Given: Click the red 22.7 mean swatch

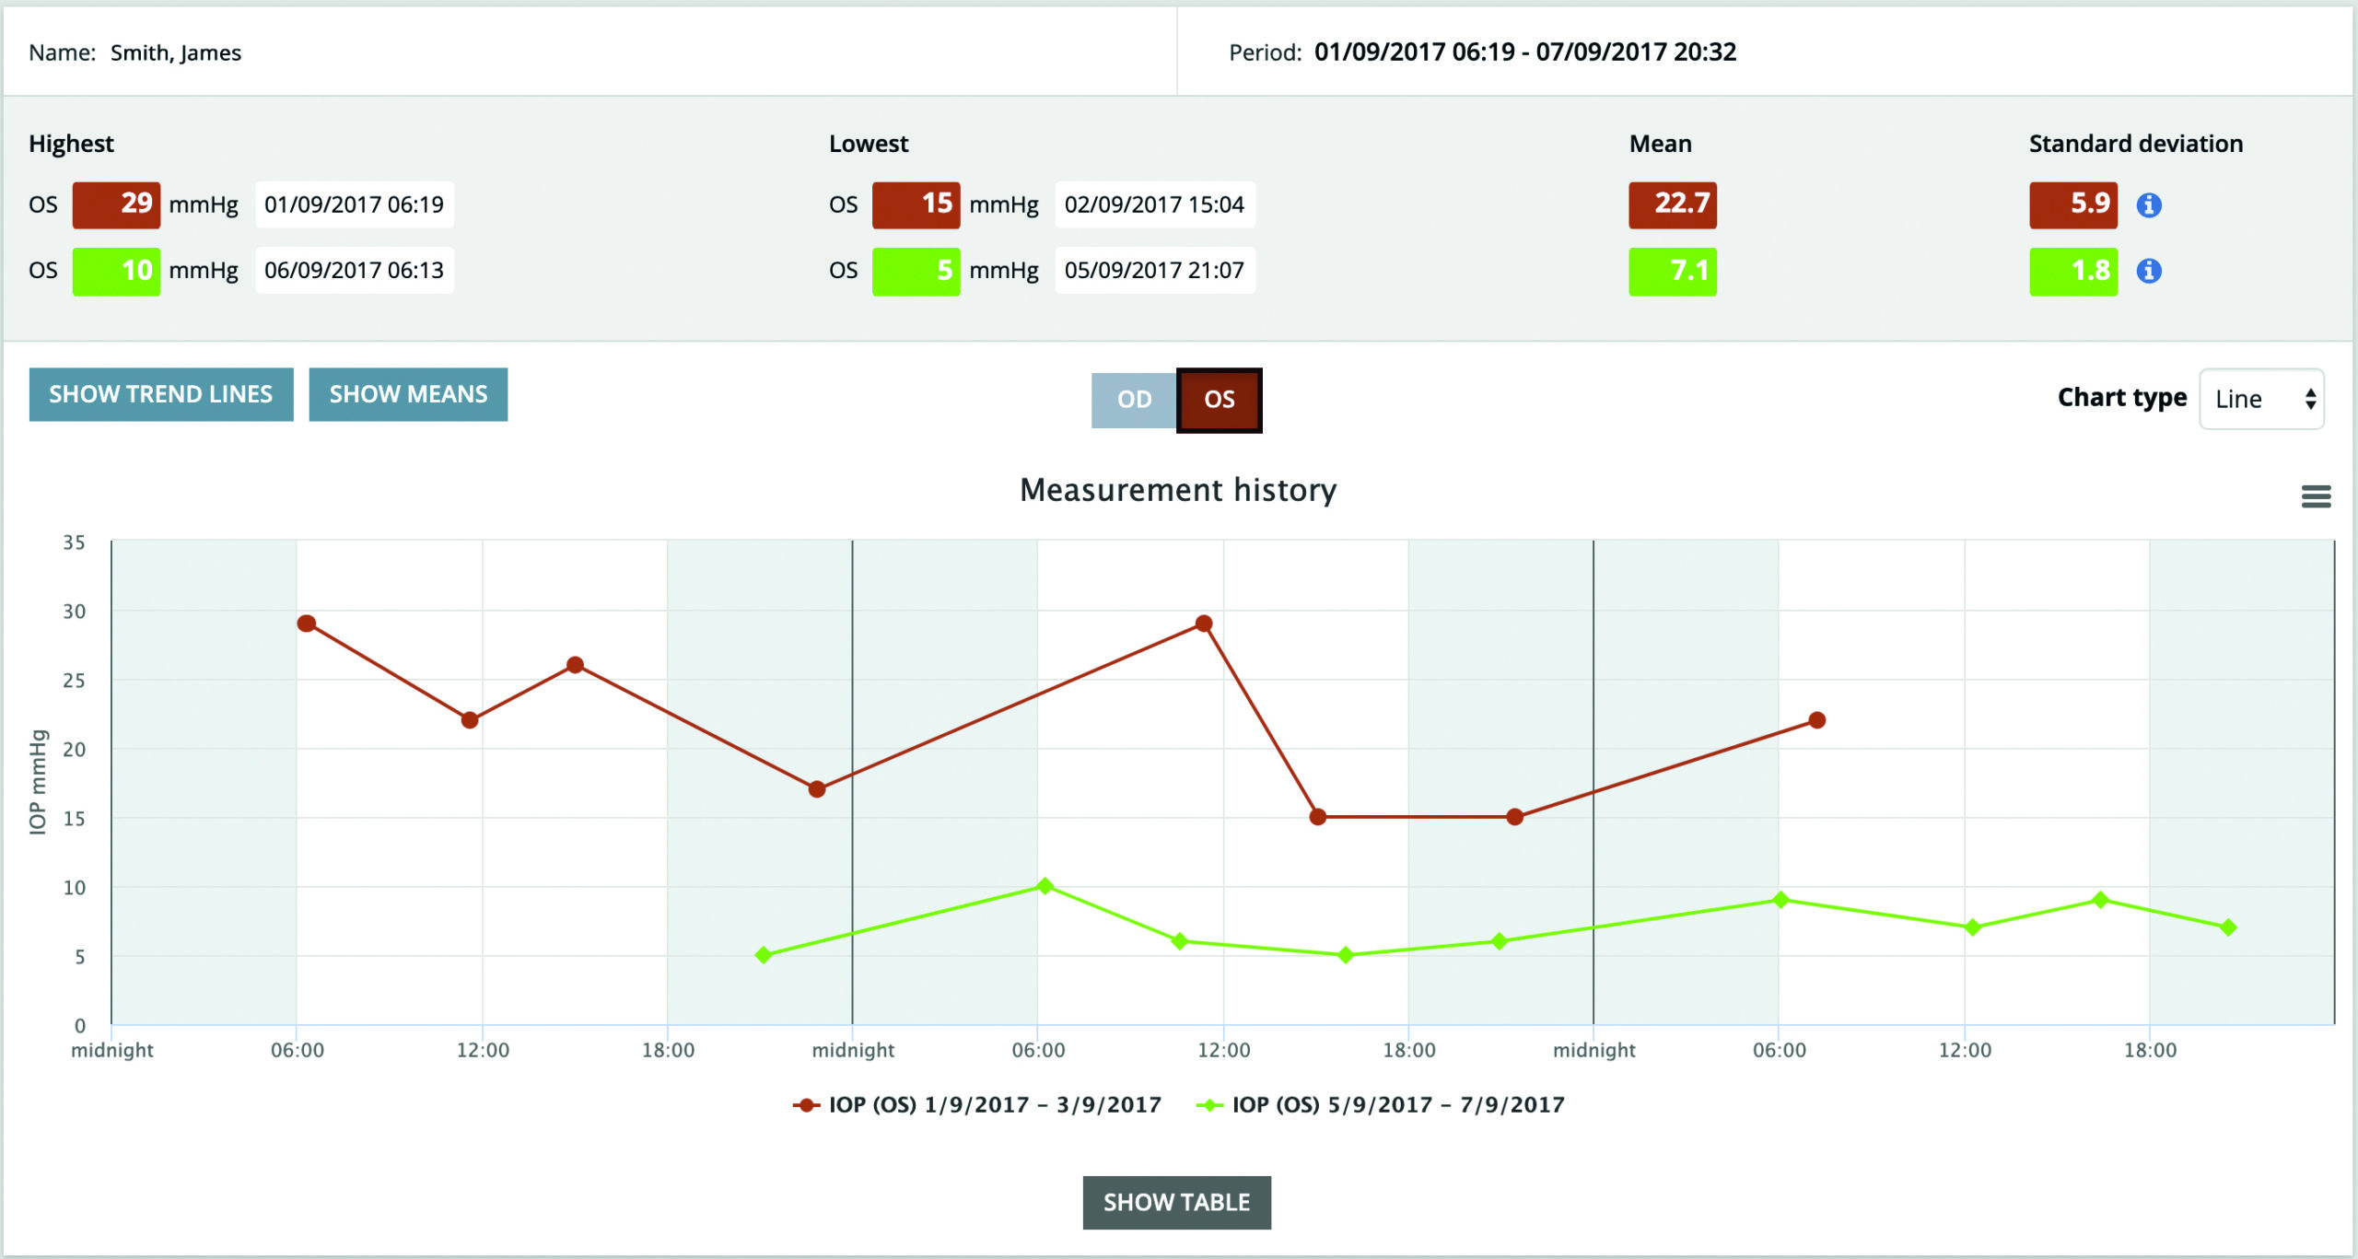Looking at the screenshot, I should click(1672, 204).
